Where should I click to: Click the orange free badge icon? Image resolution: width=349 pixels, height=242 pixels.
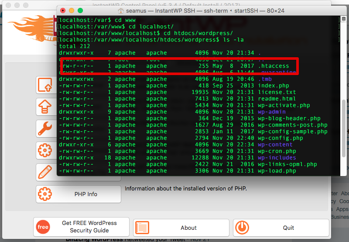(x=43, y=227)
